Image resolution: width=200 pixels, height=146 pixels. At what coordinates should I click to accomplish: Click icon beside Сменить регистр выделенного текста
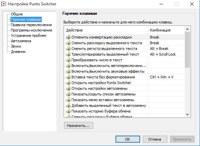(x=68, y=49)
